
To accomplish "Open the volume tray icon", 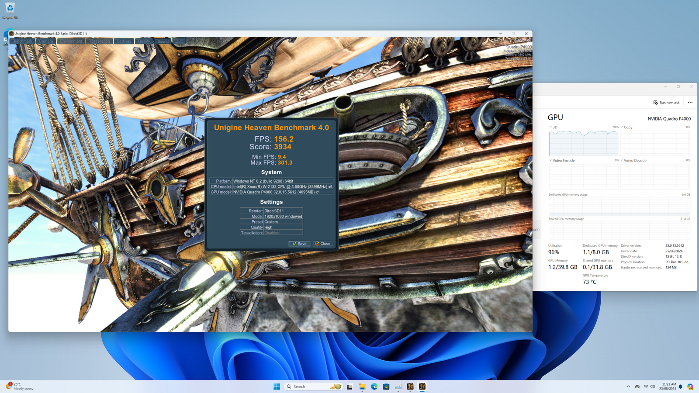I will pos(653,386).
